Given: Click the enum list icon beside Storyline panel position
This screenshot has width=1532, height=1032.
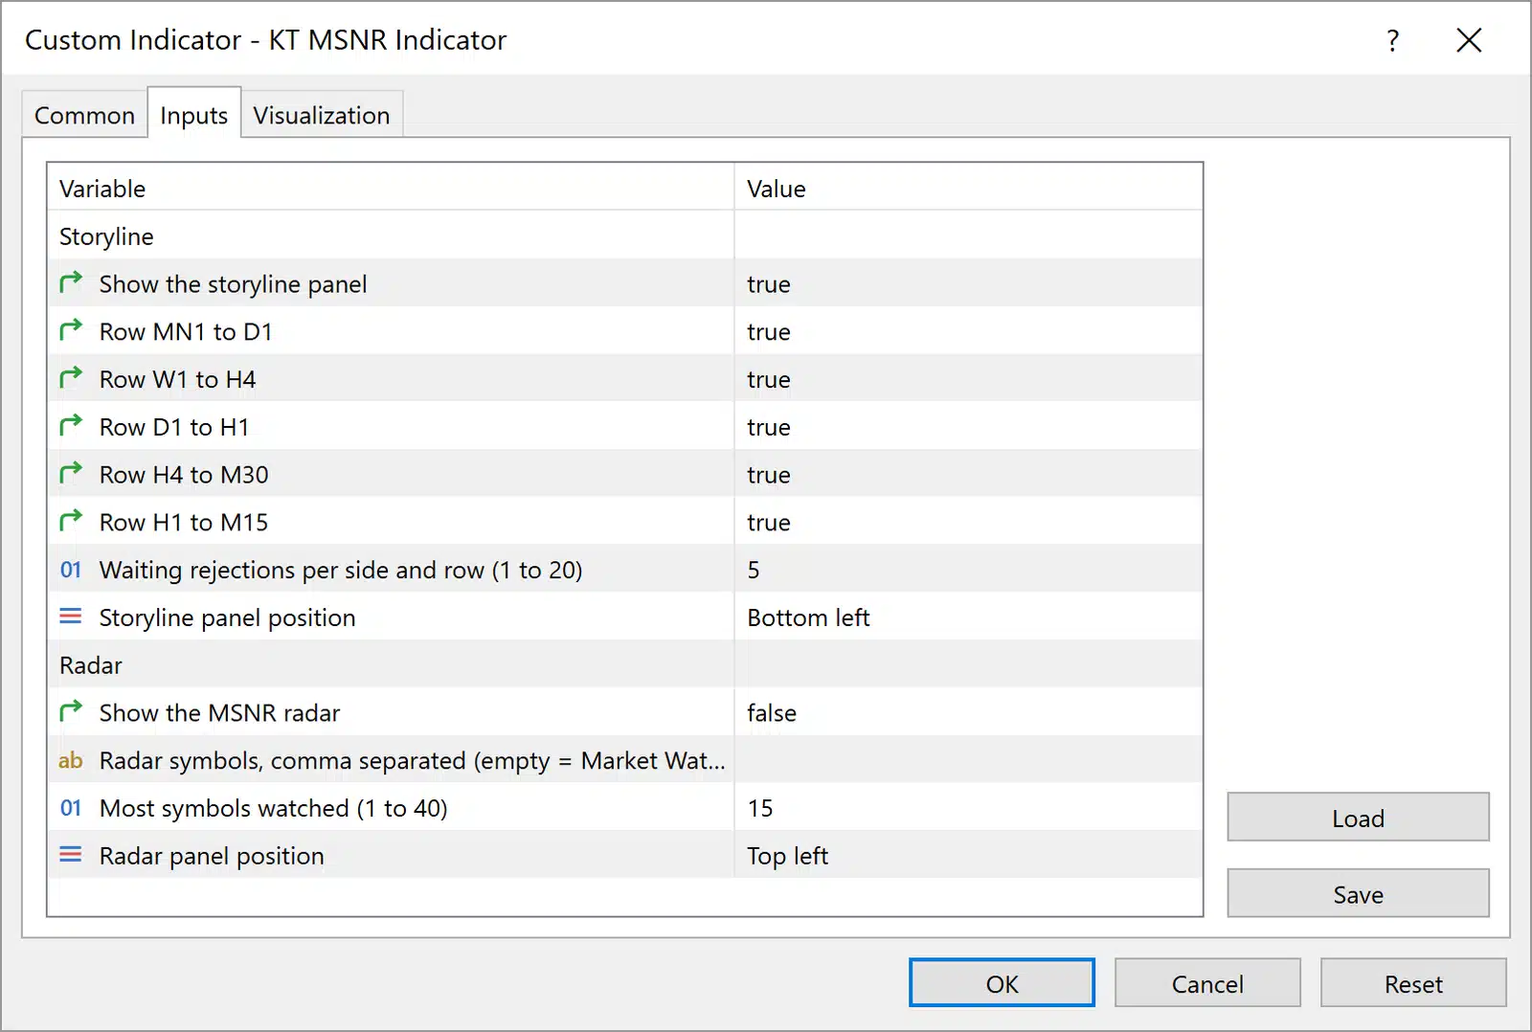Looking at the screenshot, I should click(71, 617).
